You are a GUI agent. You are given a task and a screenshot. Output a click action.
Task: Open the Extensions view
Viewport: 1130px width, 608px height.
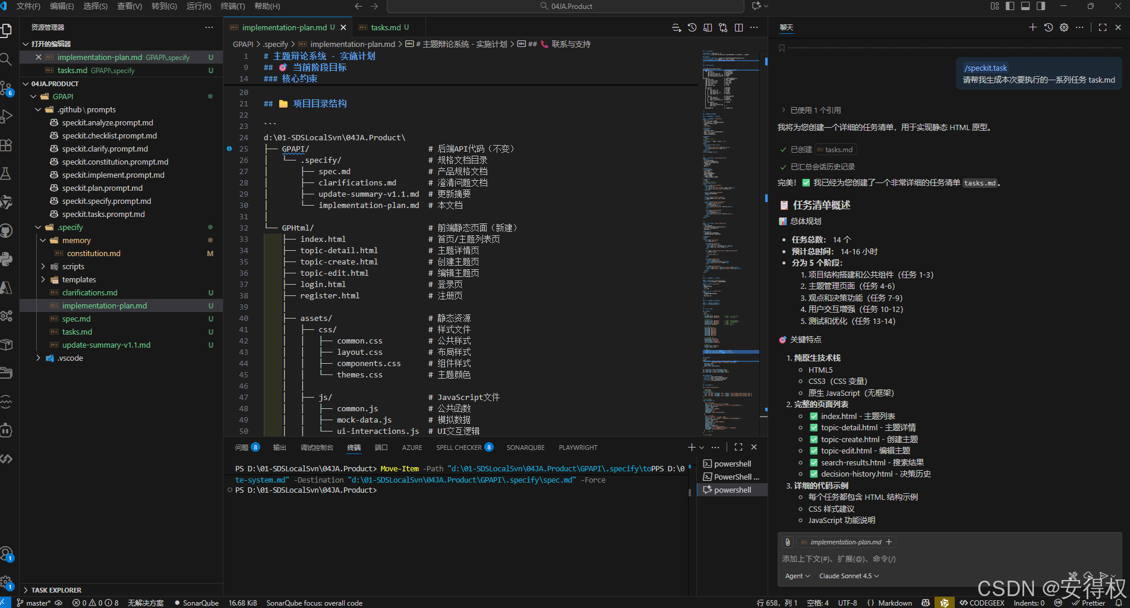tap(7, 145)
